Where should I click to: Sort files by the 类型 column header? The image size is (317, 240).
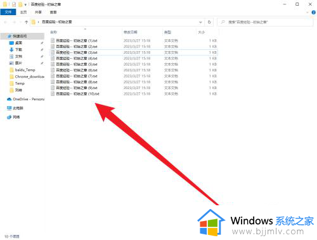(x=167, y=32)
